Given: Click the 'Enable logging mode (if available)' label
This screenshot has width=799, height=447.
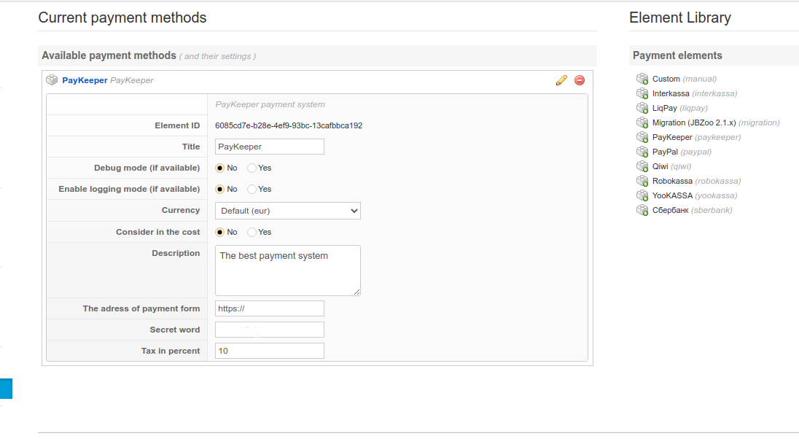Looking at the screenshot, I should [129, 189].
